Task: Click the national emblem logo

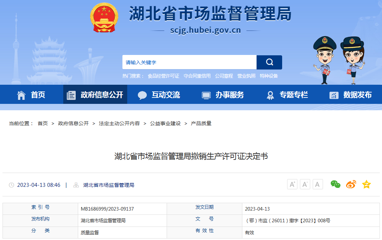Action: [x=104, y=17]
